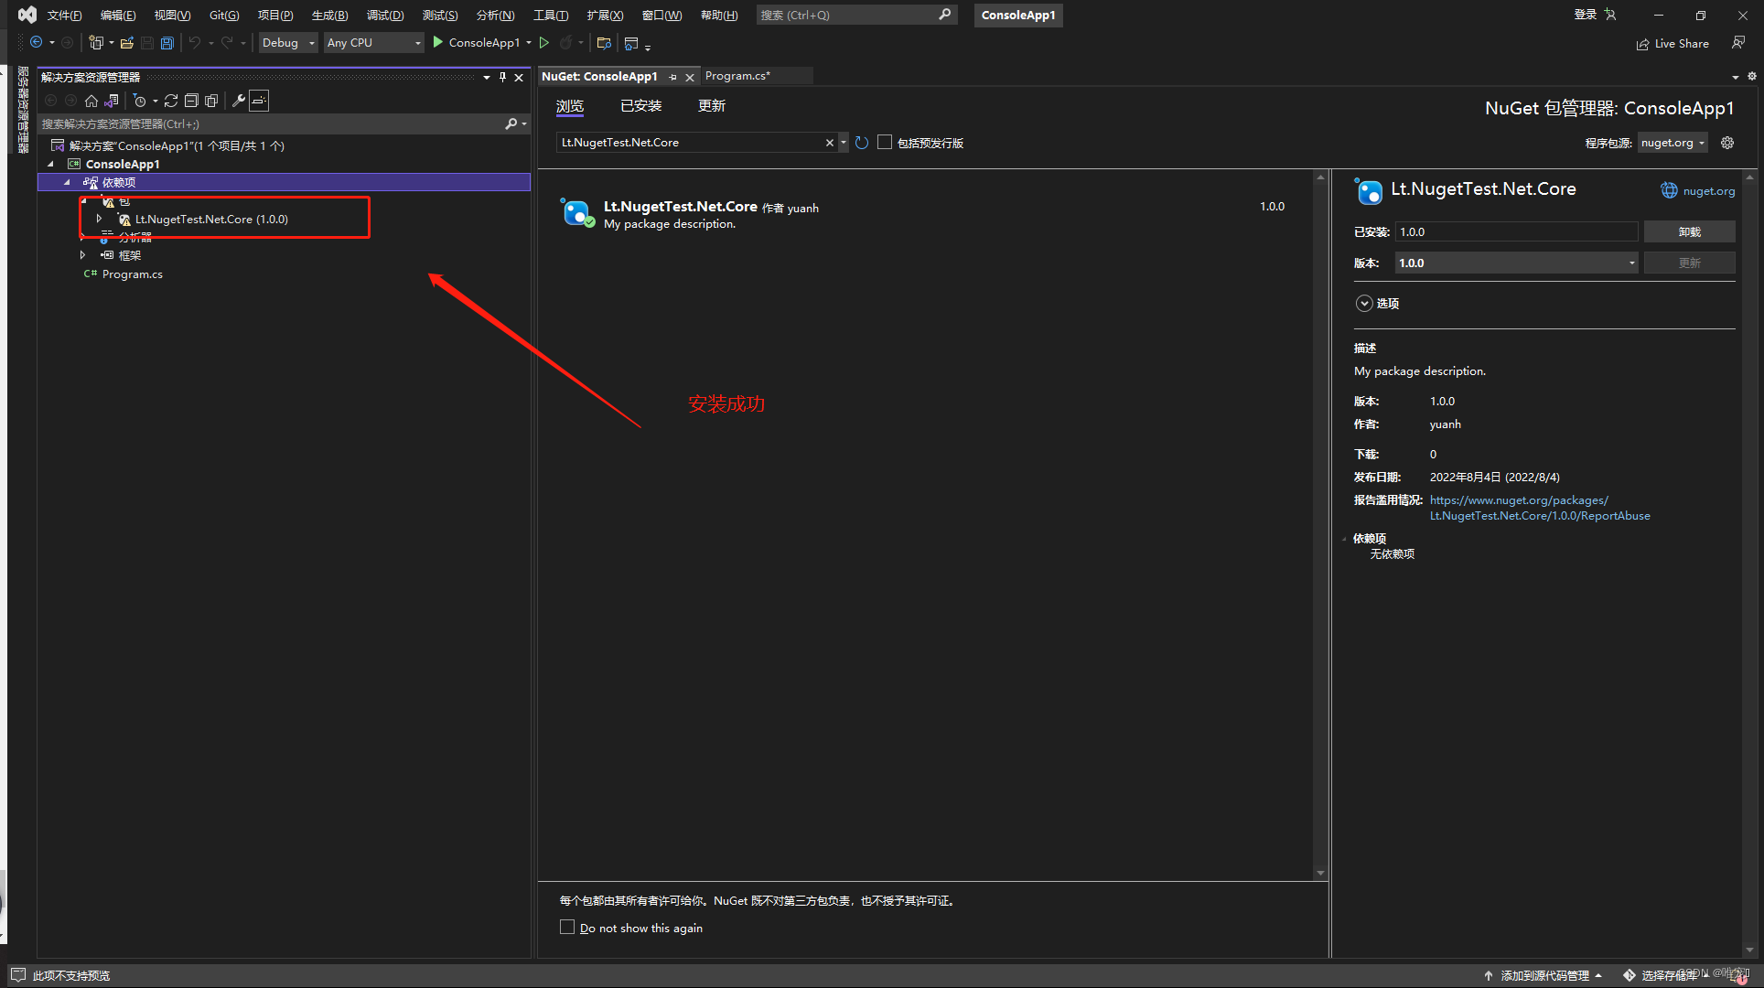Click Collapse All in Solution Explorer
The height and width of the screenshot is (988, 1764).
click(x=191, y=101)
